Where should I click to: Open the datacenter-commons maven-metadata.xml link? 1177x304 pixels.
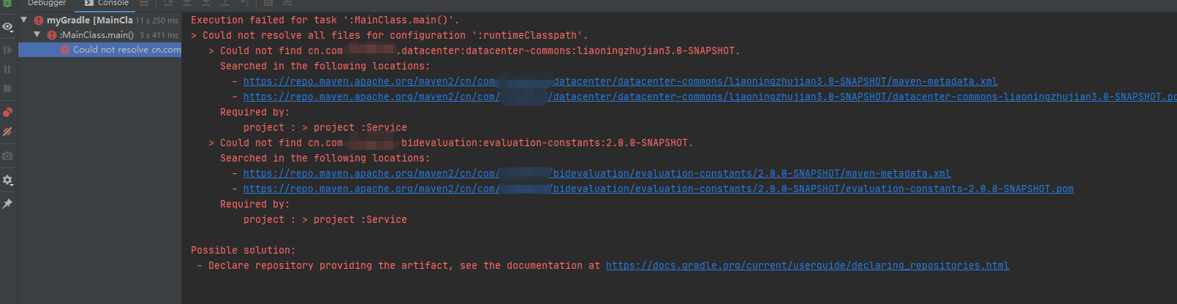tap(775, 81)
